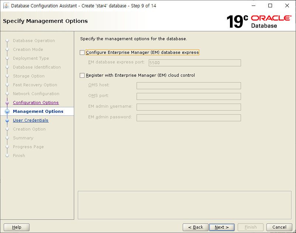
Task: Click Database Identification step label
Action: (37, 67)
